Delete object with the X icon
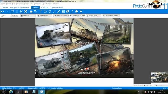Screen dimensions: 168x94 pyautogui.click(x=25, y=11)
